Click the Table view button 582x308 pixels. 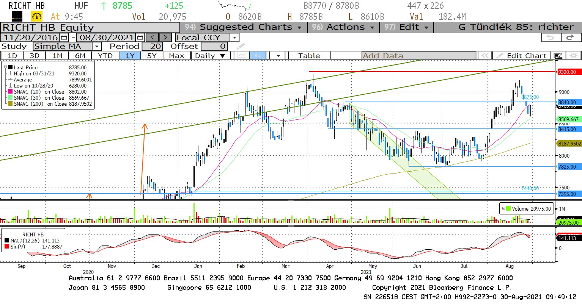pos(309,56)
